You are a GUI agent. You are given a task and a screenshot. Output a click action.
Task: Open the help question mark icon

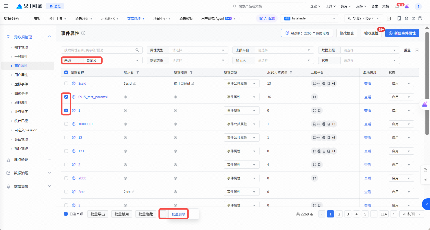(420, 18)
